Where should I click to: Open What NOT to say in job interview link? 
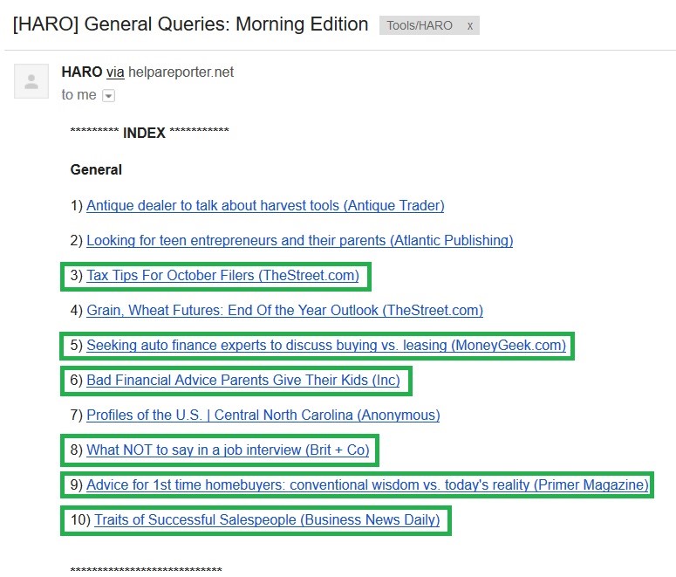point(228,450)
